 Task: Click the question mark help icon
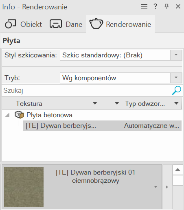(x=155, y=7)
